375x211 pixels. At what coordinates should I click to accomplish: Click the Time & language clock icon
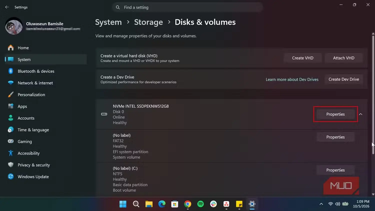pyautogui.click(x=11, y=130)
